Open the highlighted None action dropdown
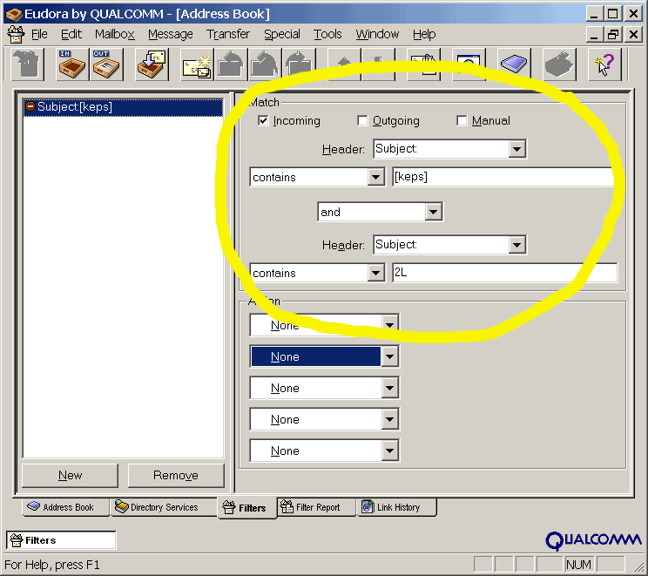 click(389, 356)
